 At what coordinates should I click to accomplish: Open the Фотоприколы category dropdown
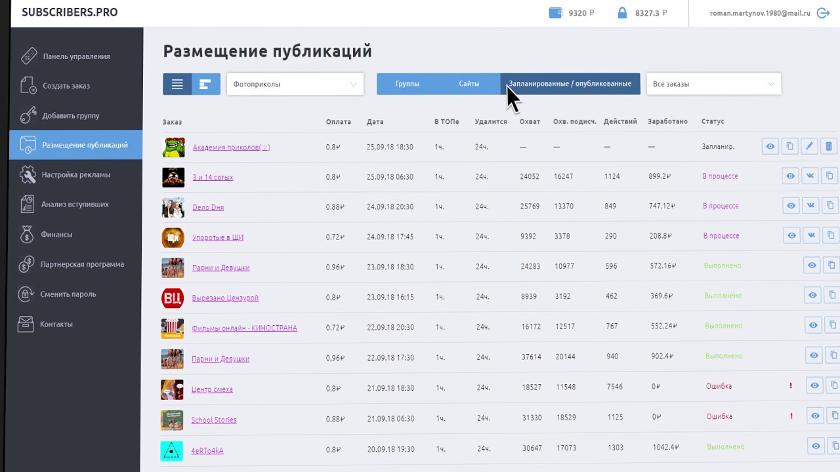[x=295, y=84]
